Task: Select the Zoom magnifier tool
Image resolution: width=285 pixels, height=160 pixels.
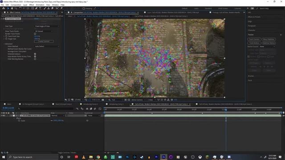Action: pyautogui.click(x=16, y=8)
